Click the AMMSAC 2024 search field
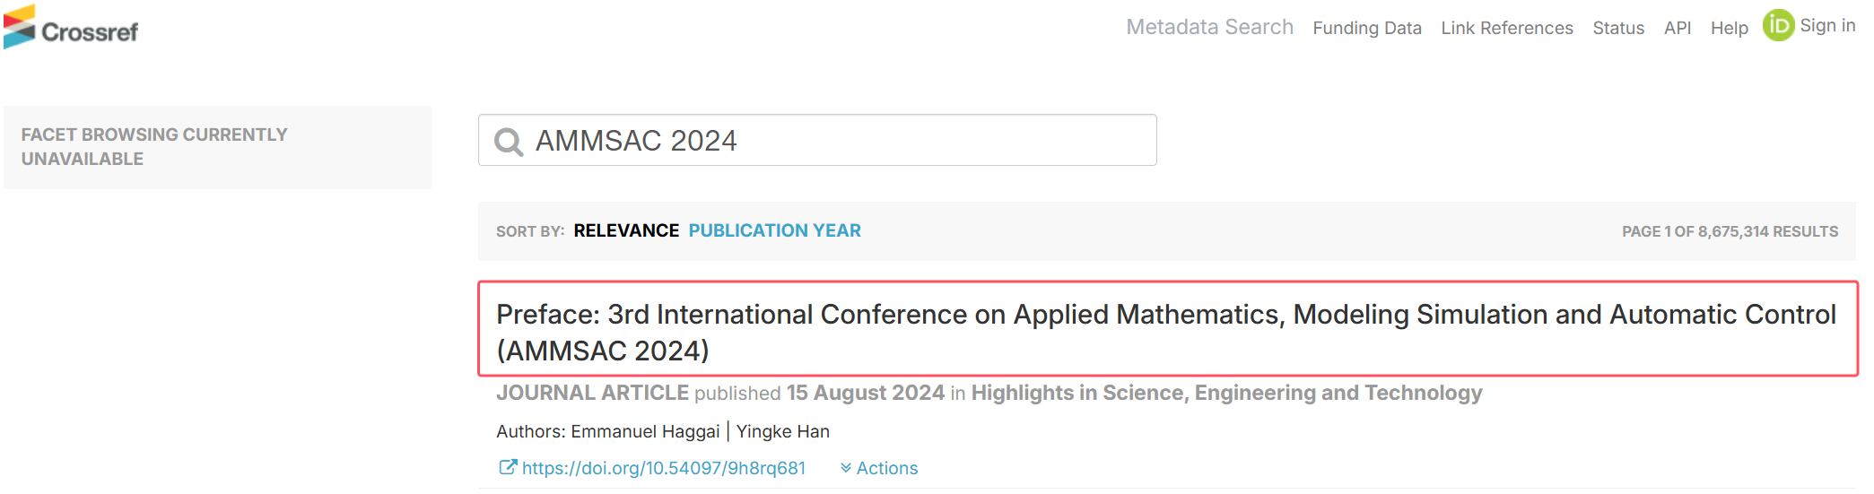The height and width of the screenshot is (494, 1874). [x=817, y=140]
